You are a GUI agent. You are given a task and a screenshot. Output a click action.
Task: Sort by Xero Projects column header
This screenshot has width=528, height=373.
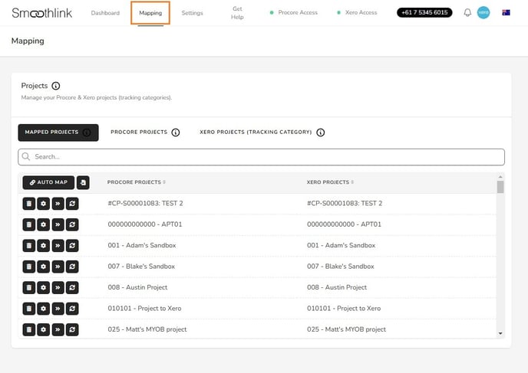(x=330, y=182)
